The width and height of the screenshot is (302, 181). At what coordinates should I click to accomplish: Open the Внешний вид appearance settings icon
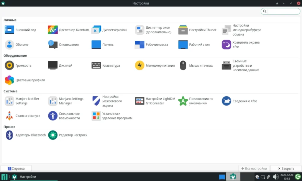[9, 30]
